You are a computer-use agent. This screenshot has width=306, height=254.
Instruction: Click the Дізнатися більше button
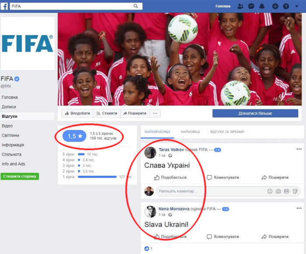coord(255,113)
